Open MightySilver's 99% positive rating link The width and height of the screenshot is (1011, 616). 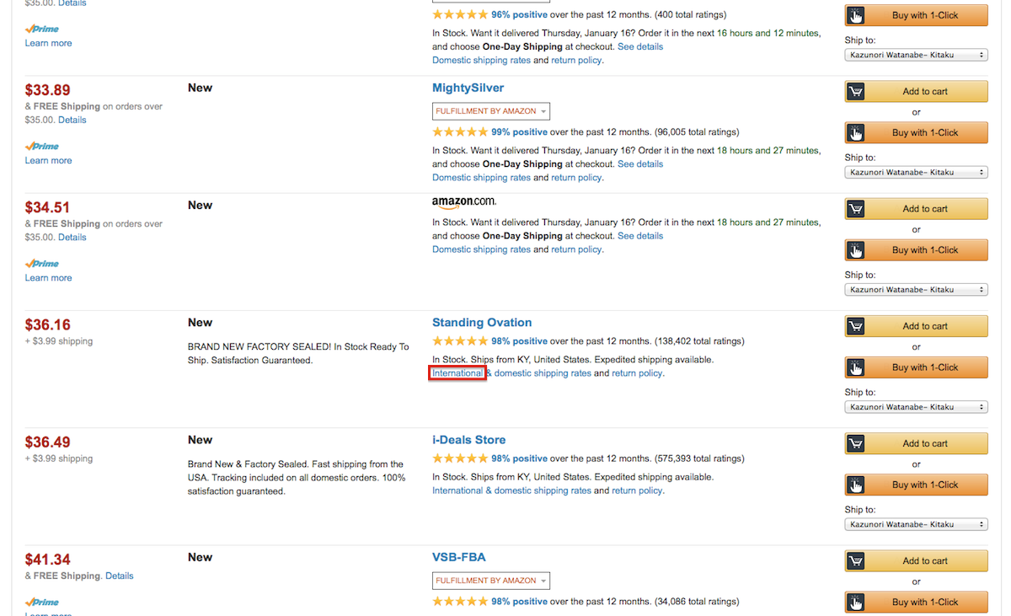[x=519, y=132]
